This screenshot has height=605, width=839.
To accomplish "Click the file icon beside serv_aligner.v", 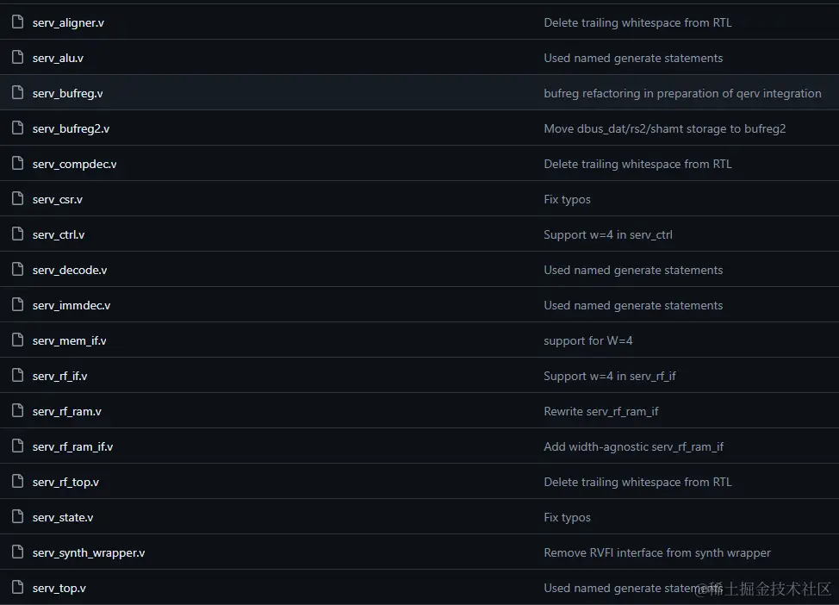I will tap(17, 22).
